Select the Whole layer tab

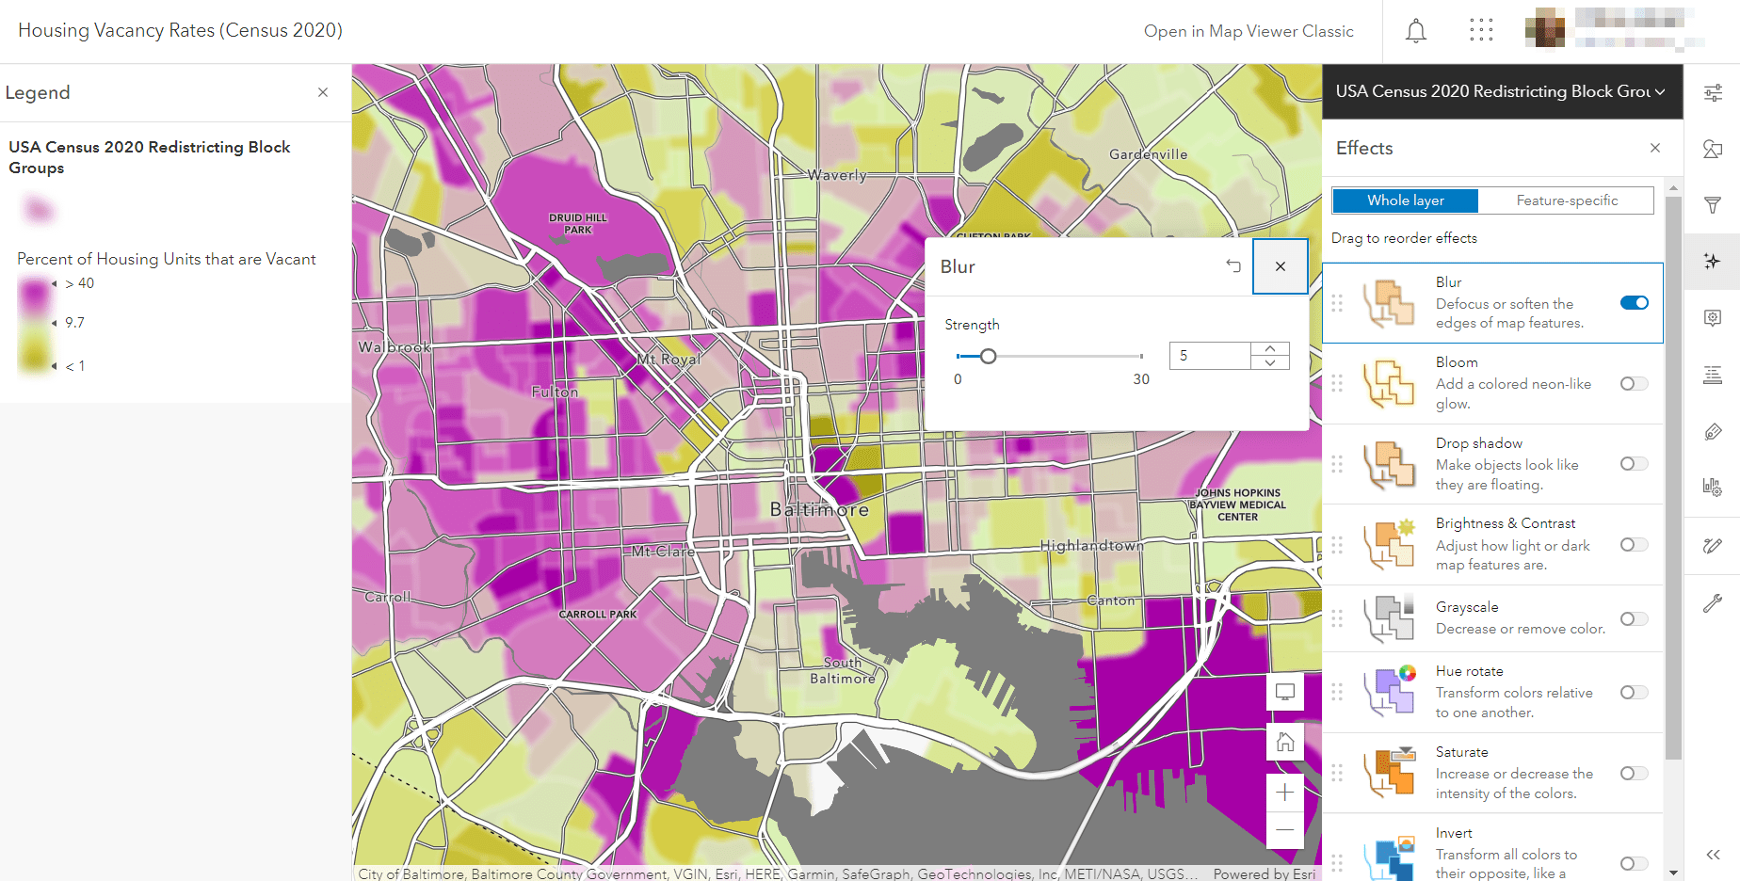click(x=1405, y=200)
